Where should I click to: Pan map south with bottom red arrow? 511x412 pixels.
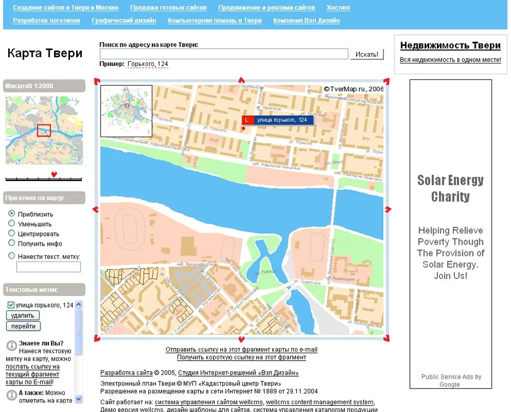pyautogui.click(x=241, y=339)
